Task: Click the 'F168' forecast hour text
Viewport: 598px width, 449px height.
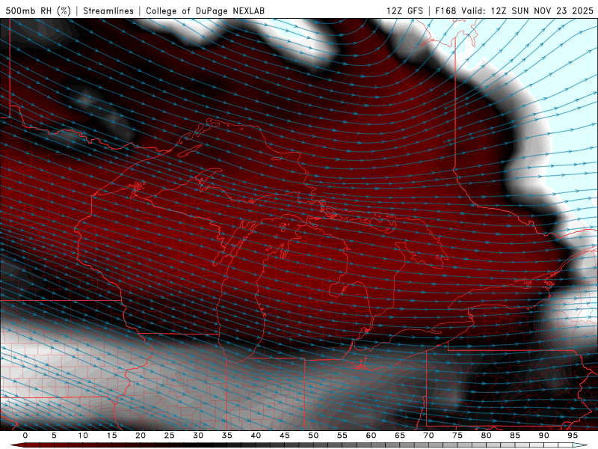Action: click(446, 10)
